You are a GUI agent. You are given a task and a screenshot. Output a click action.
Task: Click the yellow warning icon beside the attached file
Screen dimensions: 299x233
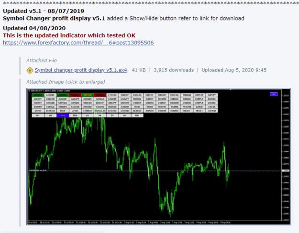coord(30,71)
